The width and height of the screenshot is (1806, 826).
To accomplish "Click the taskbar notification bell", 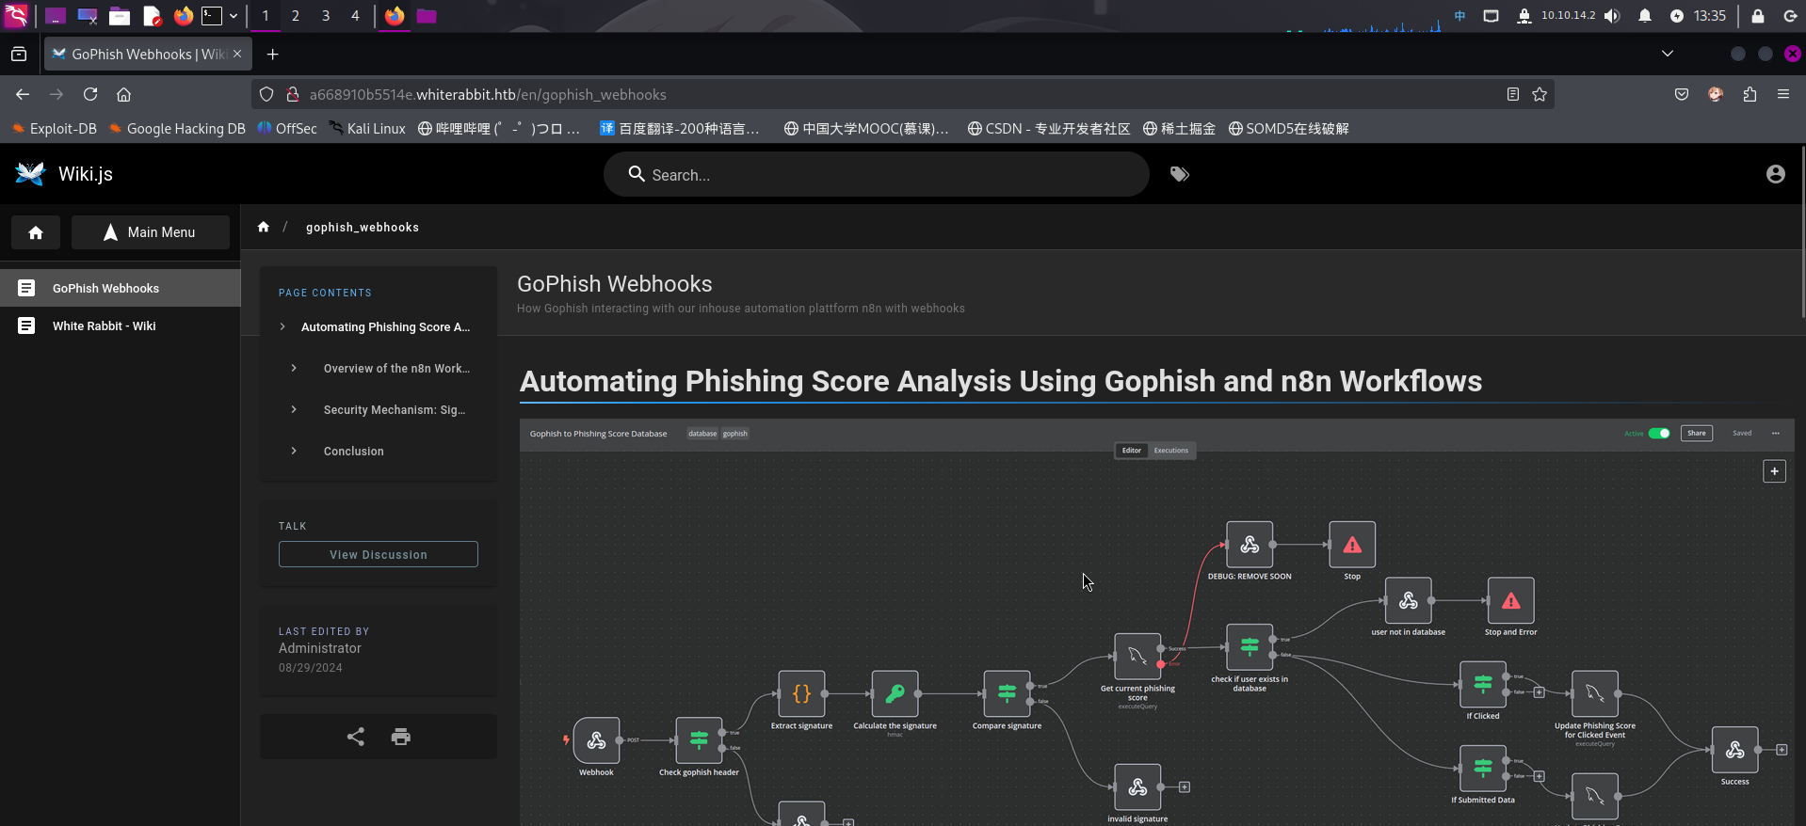I will (1645, 16).
